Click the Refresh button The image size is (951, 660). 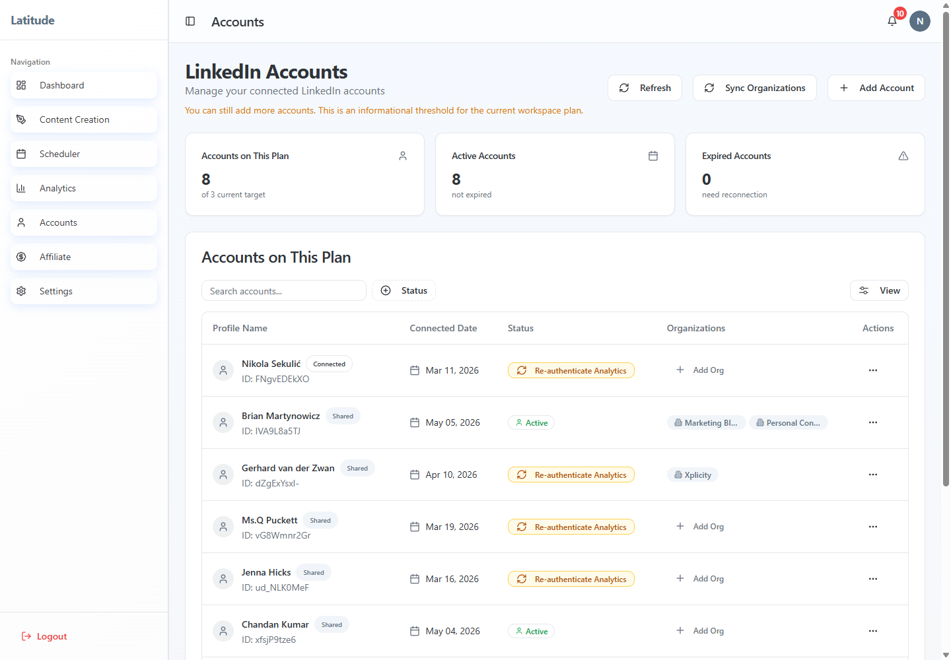645,88
